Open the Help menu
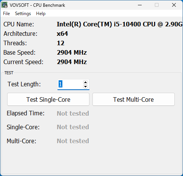183x176 pixels. point(41,14)
